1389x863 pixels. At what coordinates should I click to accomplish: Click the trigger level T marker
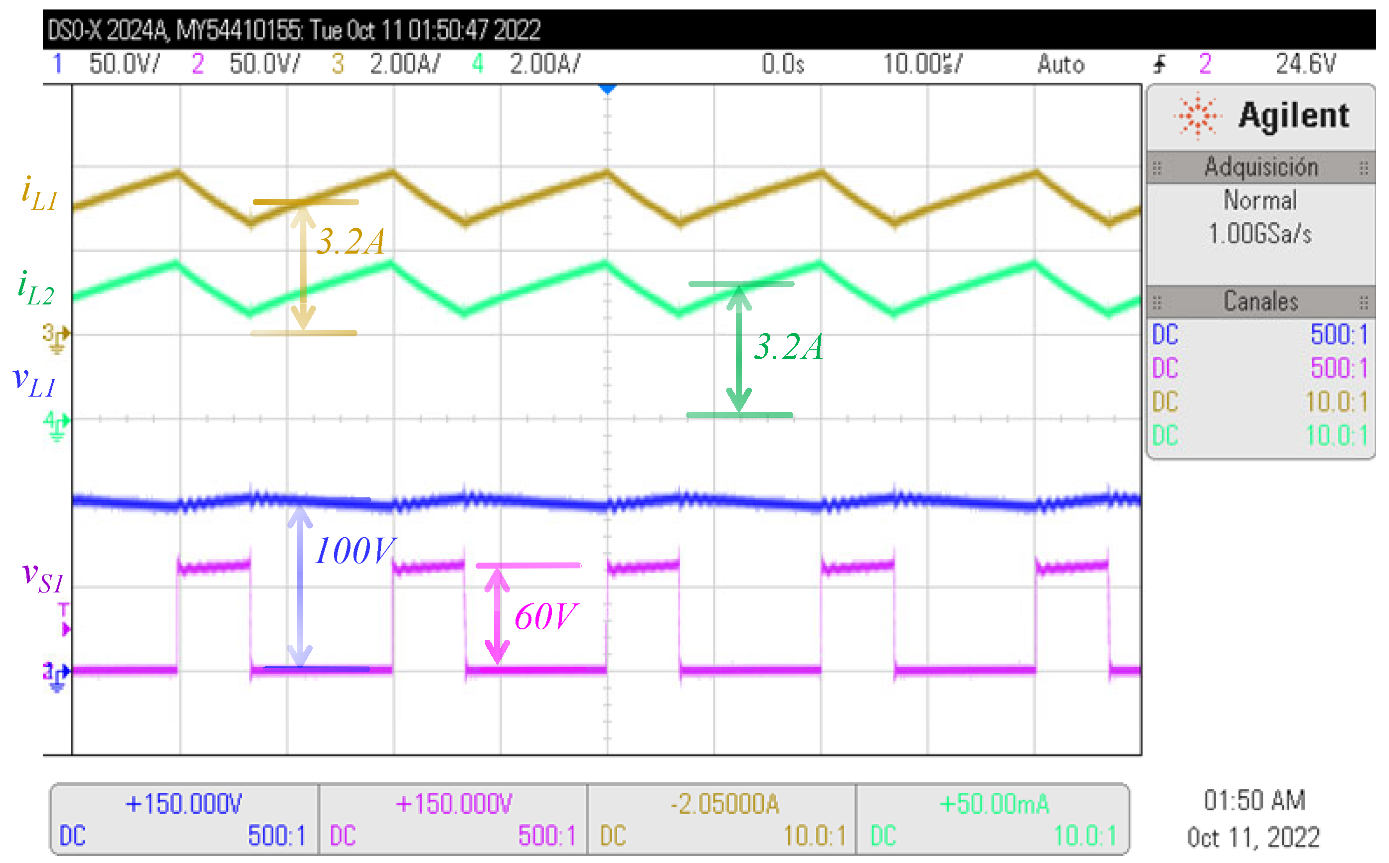point(64,619)
